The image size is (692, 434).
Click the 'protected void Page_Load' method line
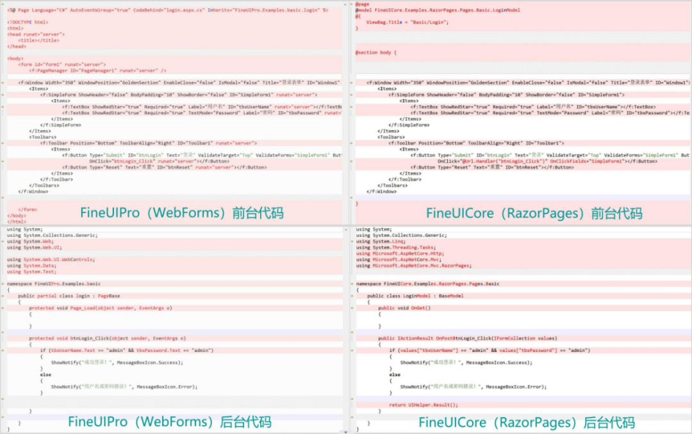(101, 308)
